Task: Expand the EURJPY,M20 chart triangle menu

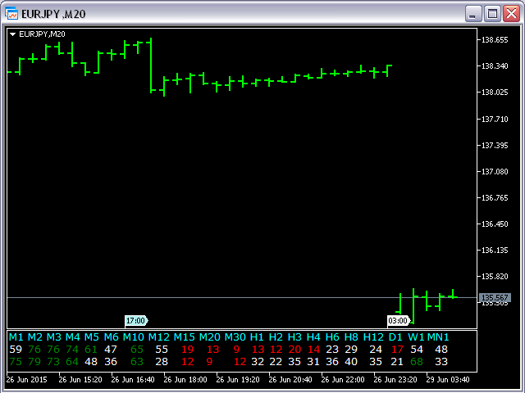Action: pos(13,34)
